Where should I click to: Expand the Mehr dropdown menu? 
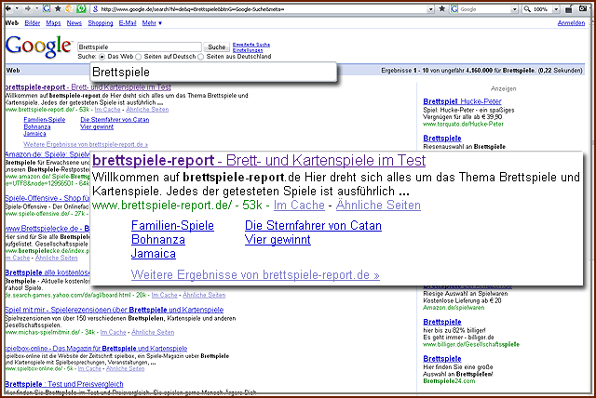coord(152,22)
